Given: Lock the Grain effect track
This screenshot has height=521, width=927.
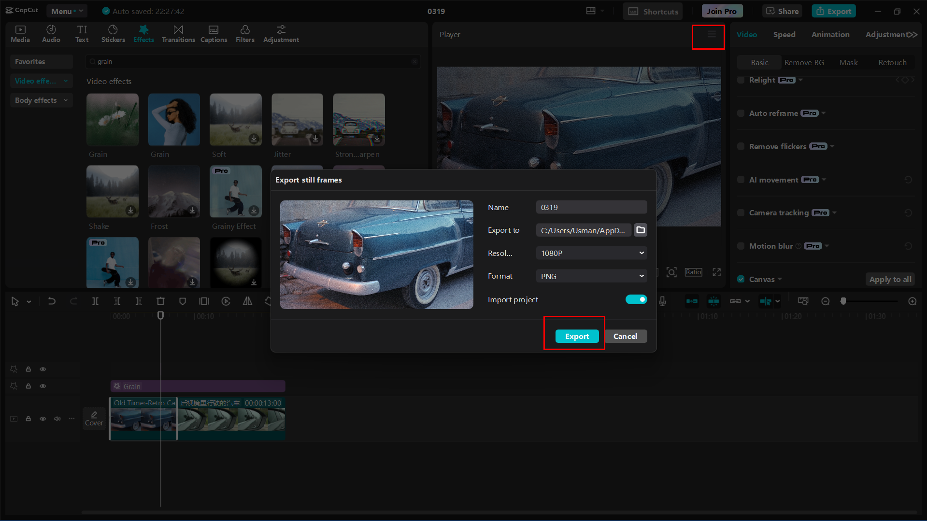Looking at the screenshot, I should click(x=28, y=386).
